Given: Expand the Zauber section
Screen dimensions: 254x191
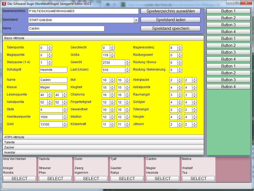Looking at the screenshot, I should [x=103, y=147].
